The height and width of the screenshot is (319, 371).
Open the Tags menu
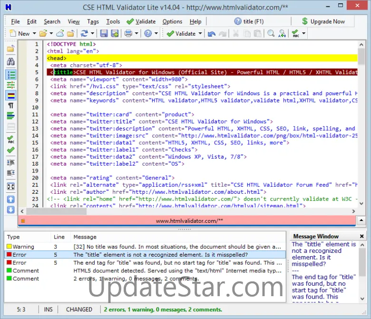pyautogui.click(x=93, y=21)
